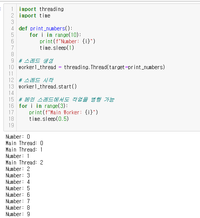Click output line 'Main Thread: 1'
The height and width of the screenshot is (218, 200).
(24, 150)
